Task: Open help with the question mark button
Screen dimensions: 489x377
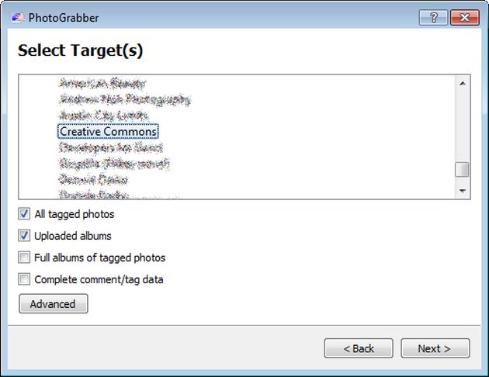Action: point(433,17)
